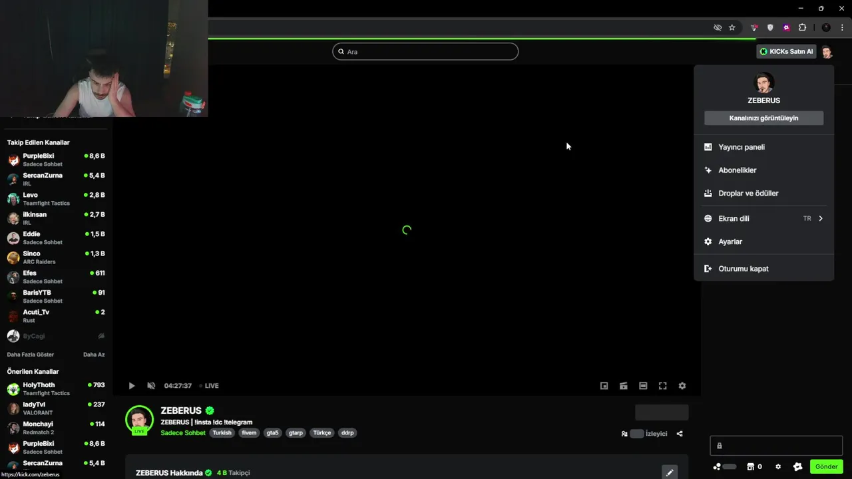Create a clip with the clapperboard icon
Viewport: 852px width, 479px height.
[x=623, y=386]
